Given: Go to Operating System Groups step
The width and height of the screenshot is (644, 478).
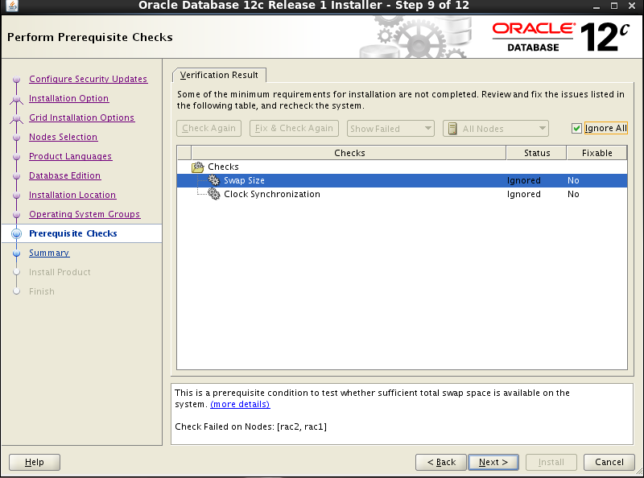Looking at the screenshot, I should tap(85, 214).
